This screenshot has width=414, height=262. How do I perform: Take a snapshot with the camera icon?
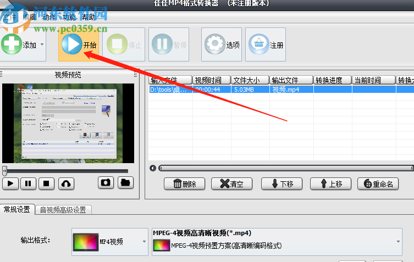[106, 183]
